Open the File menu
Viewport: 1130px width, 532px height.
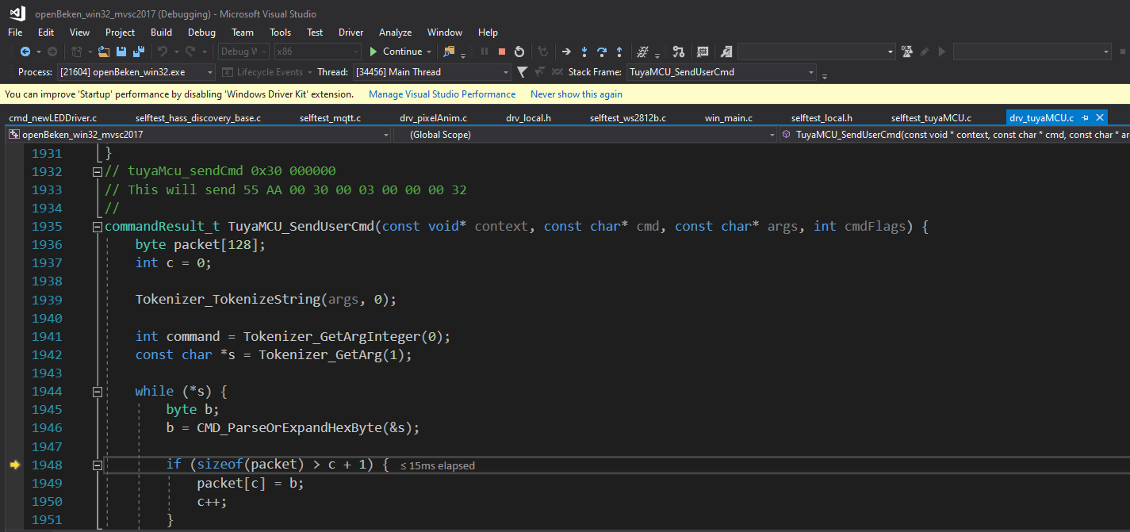(15, 33)
